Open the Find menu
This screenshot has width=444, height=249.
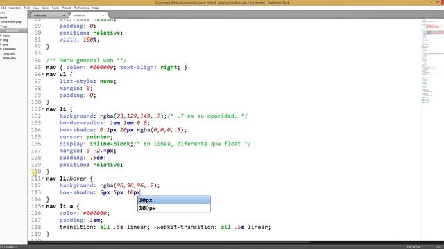(x=27, y=8)
